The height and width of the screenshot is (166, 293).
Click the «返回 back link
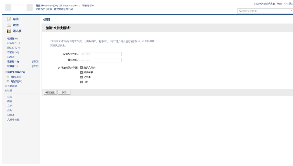coord(46,19)
